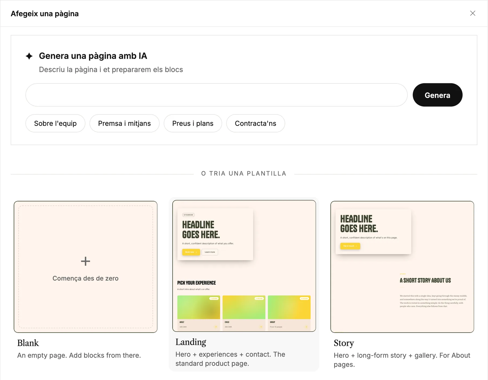Click the 'O TRIA UNA PLANTILLA' divider label

click(244, 173)
